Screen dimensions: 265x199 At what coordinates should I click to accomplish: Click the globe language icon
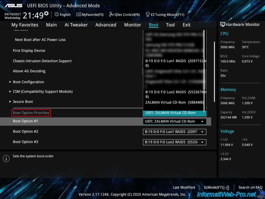point(57,15)
